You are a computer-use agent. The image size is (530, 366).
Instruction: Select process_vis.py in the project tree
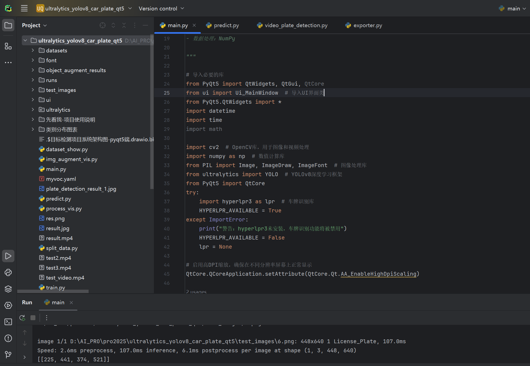point(64,209)
